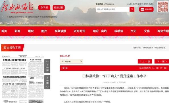Click the search keyword input field
Image resolution: width=169 pixels, height=103 pixels.
(x=113, y=9)
